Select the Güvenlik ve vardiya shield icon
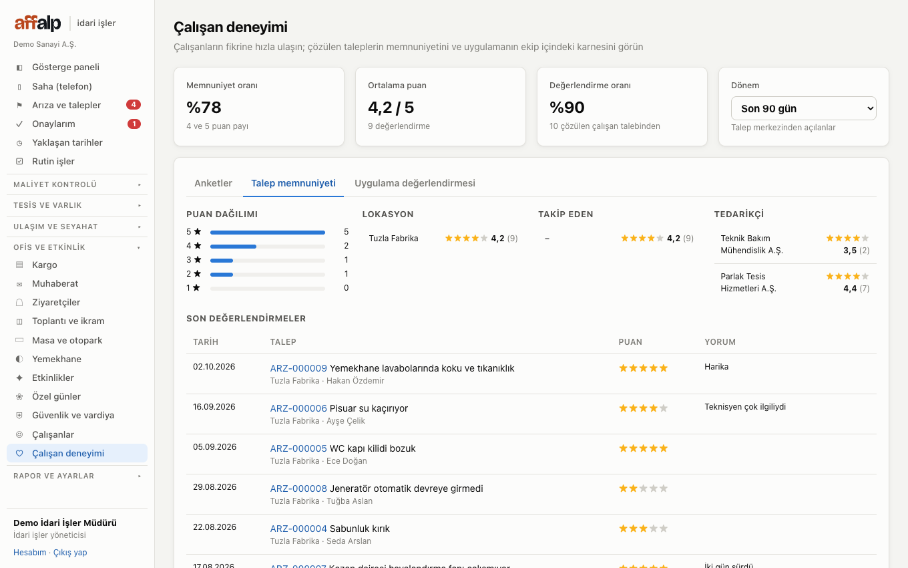The width and height of the screenshot is (908, 568). 19,416
